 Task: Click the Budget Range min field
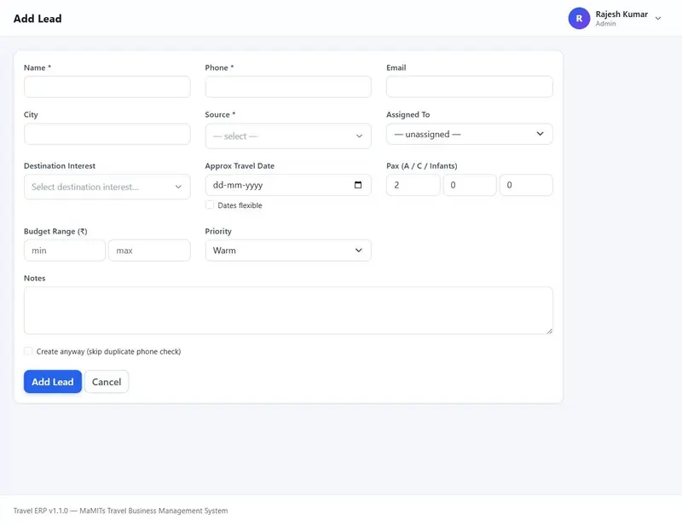(x=65, y=251)
